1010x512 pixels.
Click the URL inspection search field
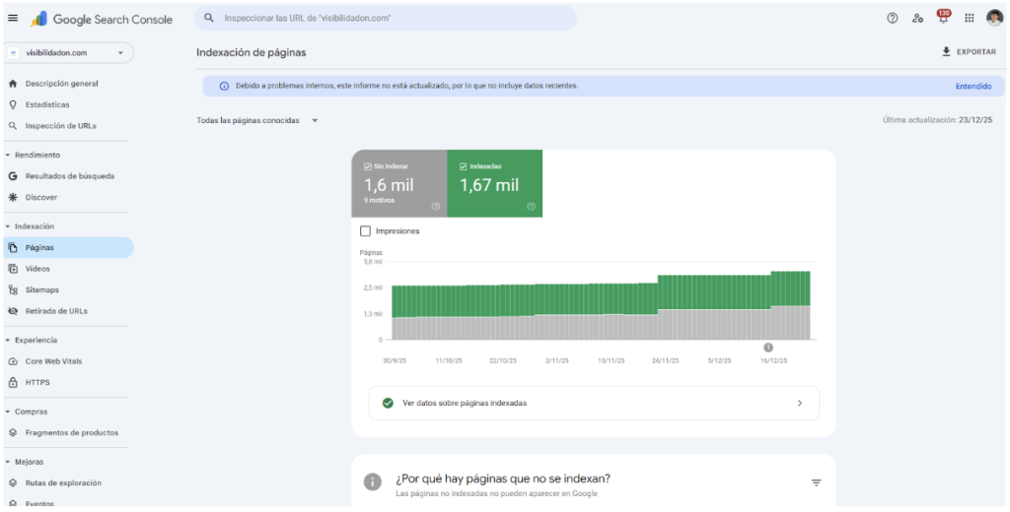(386, 18)
